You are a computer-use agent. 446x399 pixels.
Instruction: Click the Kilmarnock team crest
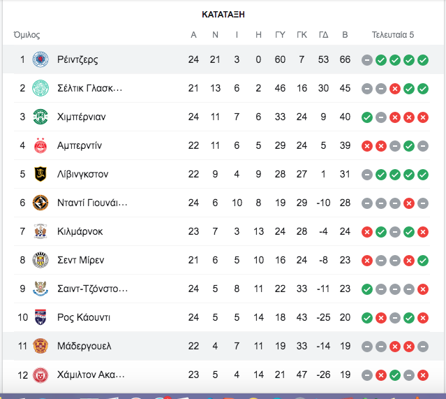click(x=40, y=231)
